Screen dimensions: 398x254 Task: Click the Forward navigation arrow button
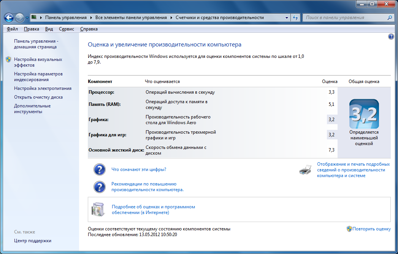pos(19,18)
